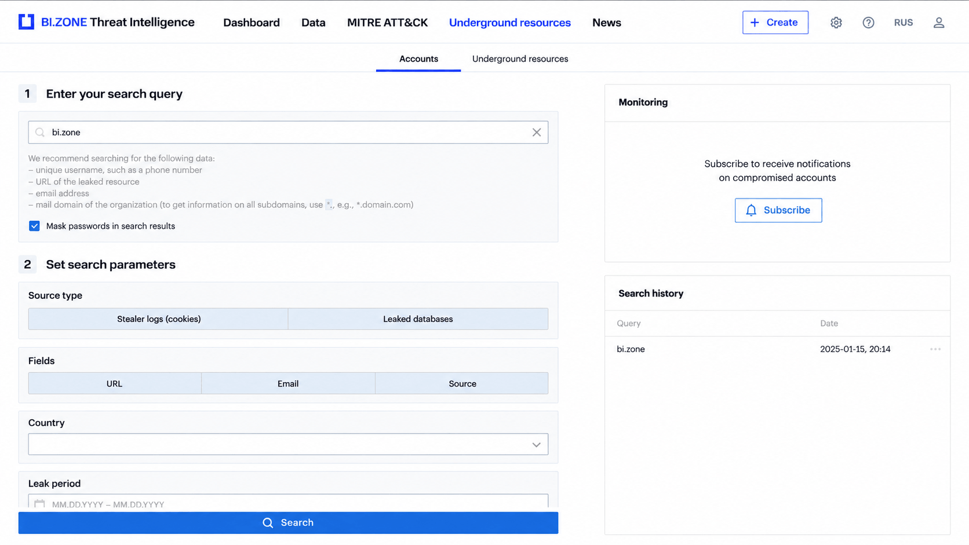The image size is (969, 545).
Task: Open the Dashboard menu item
Action: [x=252, y=23]
